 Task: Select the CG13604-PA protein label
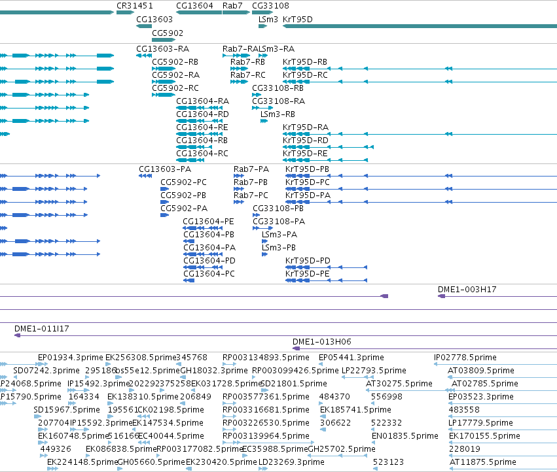pyautogui.click(x=209, y=248)
